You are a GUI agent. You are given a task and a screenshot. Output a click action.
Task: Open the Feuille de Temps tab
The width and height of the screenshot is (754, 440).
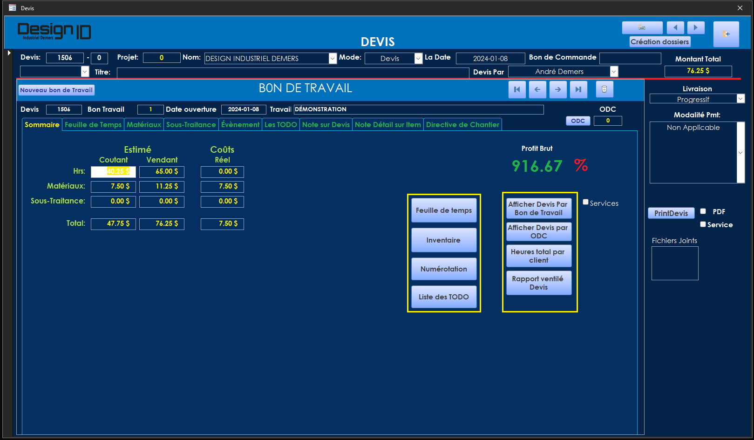tap(93, 125)
